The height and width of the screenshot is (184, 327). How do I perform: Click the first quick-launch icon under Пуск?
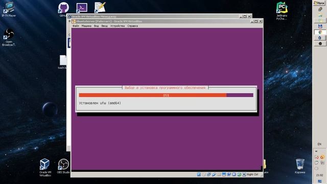coord(320,9)
